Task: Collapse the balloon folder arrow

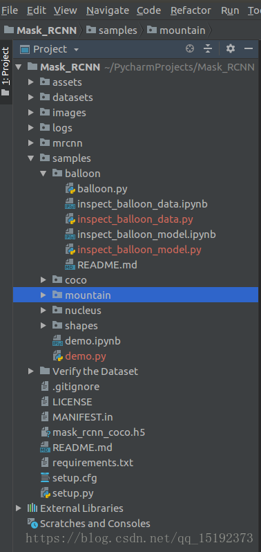Action: (43, 174)
